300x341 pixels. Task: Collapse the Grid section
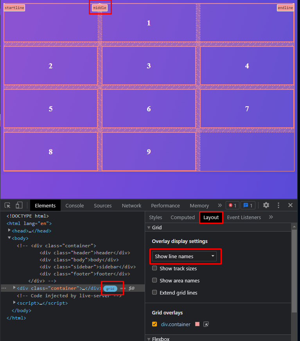point(149,227)
